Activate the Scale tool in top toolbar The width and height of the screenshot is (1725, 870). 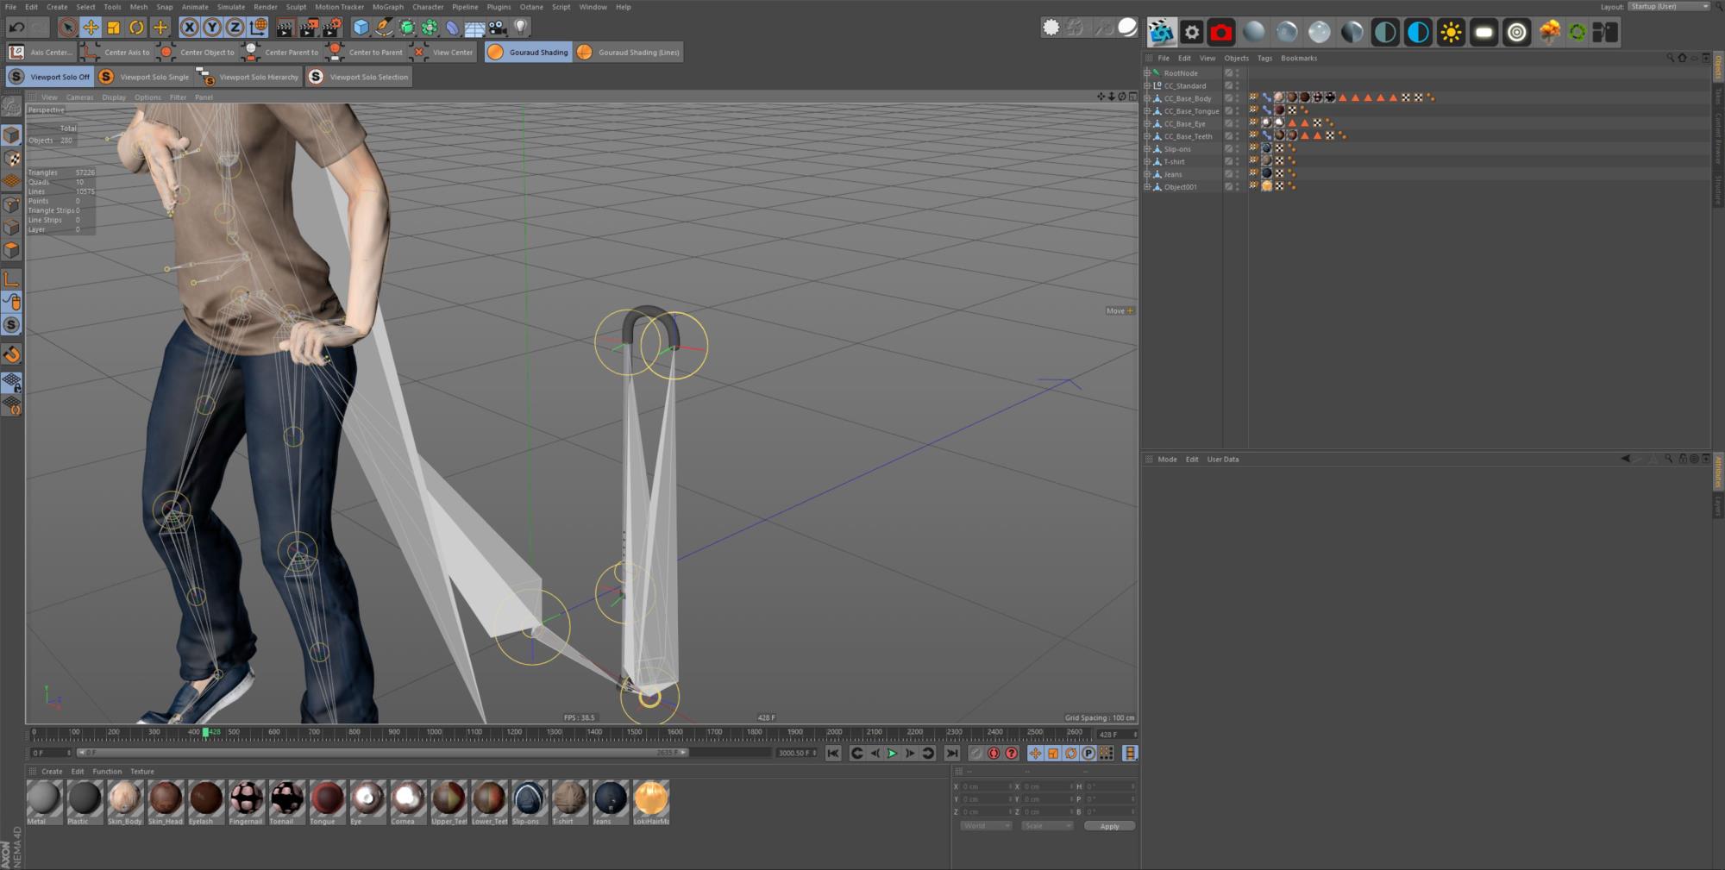[x=113, y=28]
